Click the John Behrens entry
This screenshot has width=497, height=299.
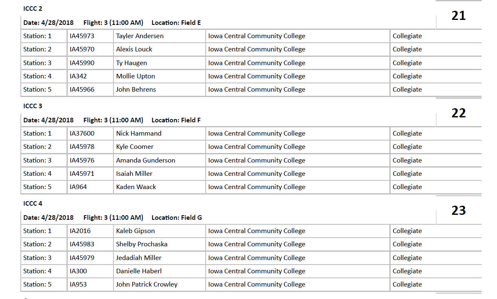click(136, 90)
